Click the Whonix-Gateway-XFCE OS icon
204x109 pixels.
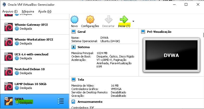[x=9, y=27]
